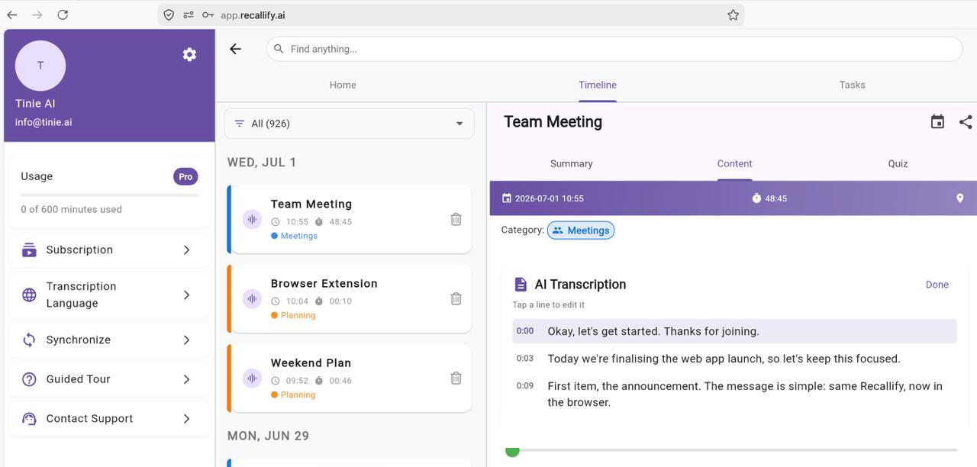
Task: Reload the page with browser refresh button
Action: pos(63,14)
